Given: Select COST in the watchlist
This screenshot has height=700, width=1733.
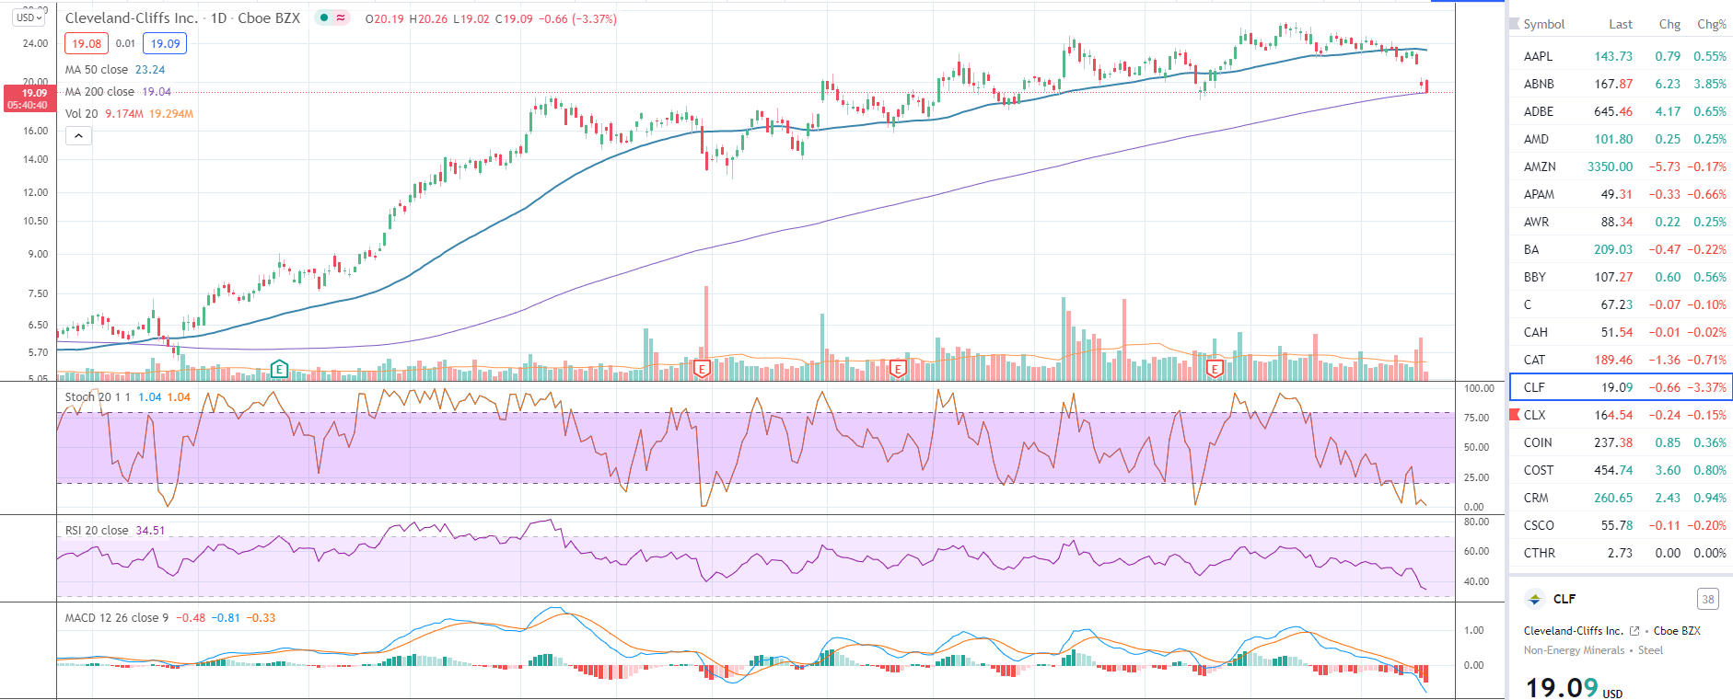Looking at the screenshot, I should click(1621, 470).
